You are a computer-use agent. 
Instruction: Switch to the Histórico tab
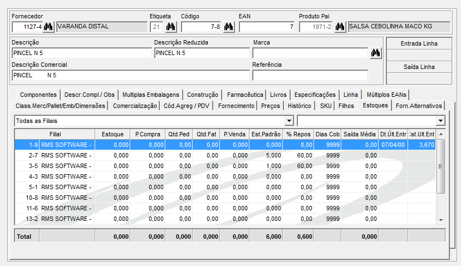[x=300, y=106]
